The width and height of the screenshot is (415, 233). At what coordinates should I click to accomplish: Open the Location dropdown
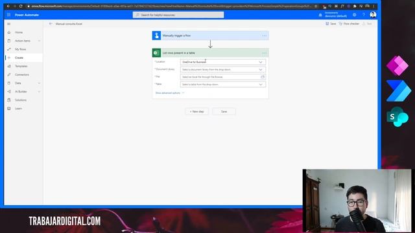click(223, 62)
